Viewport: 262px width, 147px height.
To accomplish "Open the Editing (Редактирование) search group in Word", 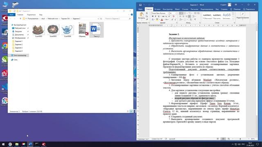I will pyautogui.click(x=243, y=16).
